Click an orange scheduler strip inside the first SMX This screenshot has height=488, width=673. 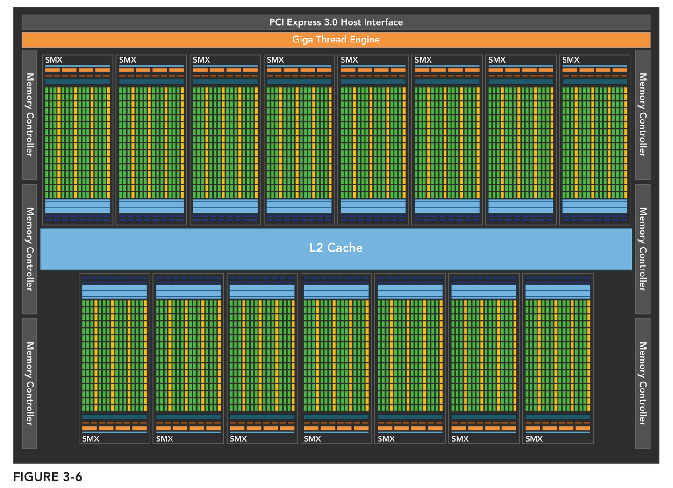point(77,69)
